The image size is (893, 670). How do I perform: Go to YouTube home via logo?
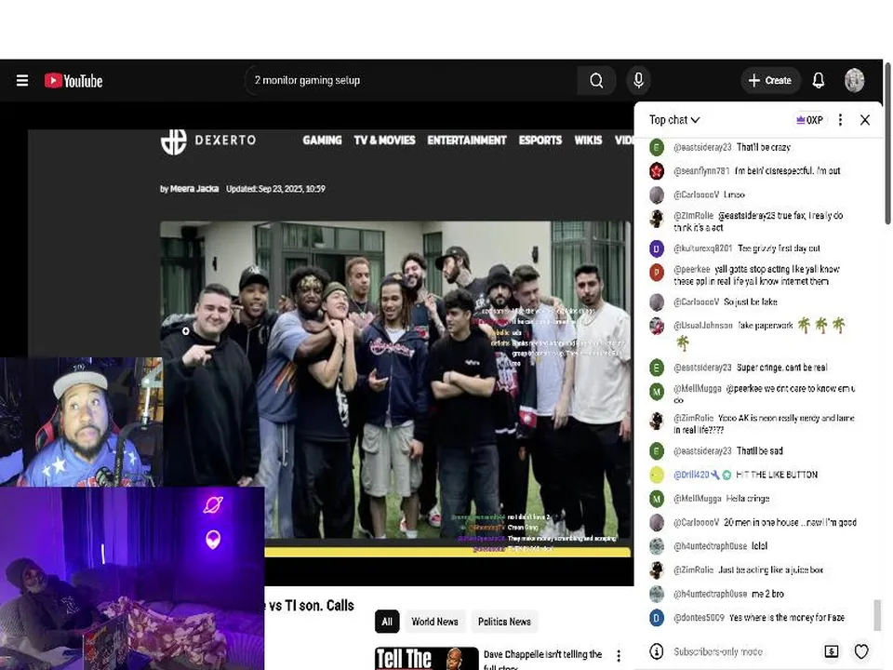[73, 80]
